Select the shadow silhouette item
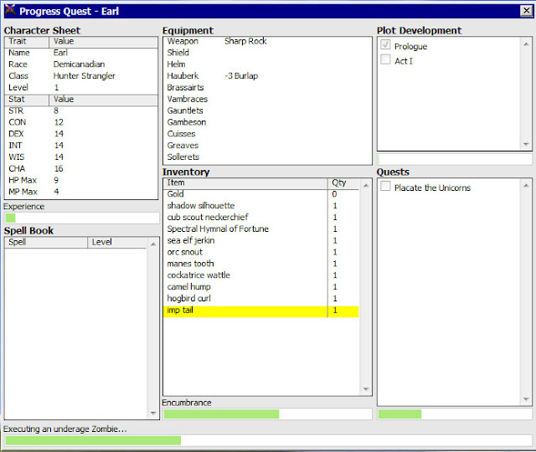The width and height of the screenshot is (536, 452). 261,206
